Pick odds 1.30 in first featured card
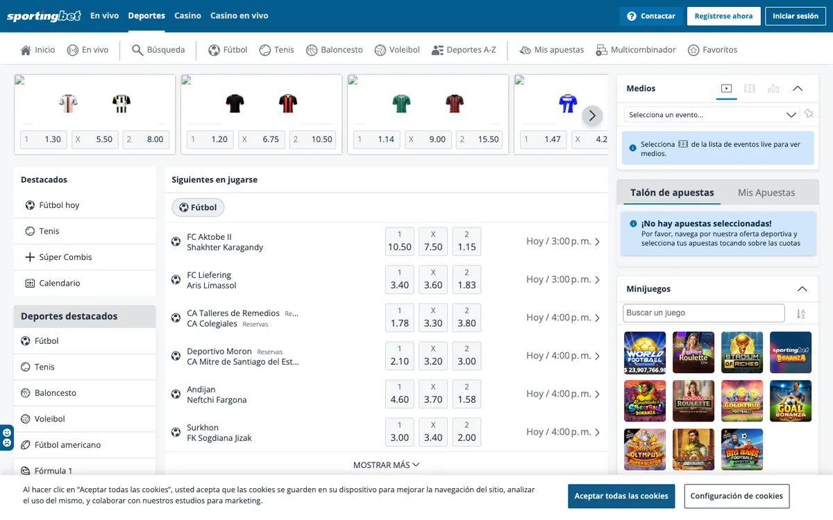Viewport: 833px width, 520px height. pos(44,139)
